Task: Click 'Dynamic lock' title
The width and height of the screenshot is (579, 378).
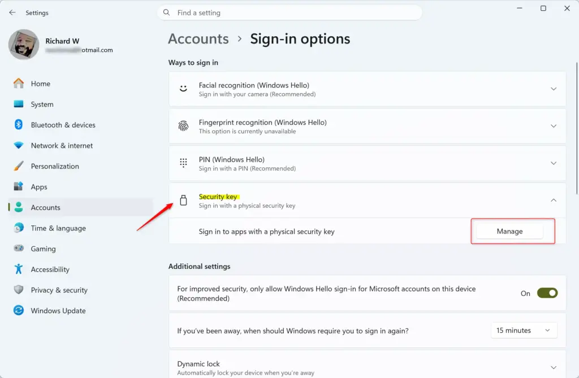Action: point(198,364)
